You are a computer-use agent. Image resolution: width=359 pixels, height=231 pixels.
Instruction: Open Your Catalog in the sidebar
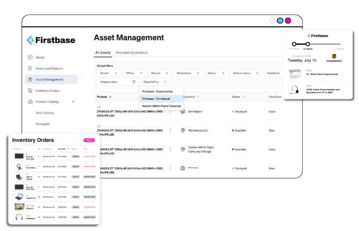pos(45,113)
